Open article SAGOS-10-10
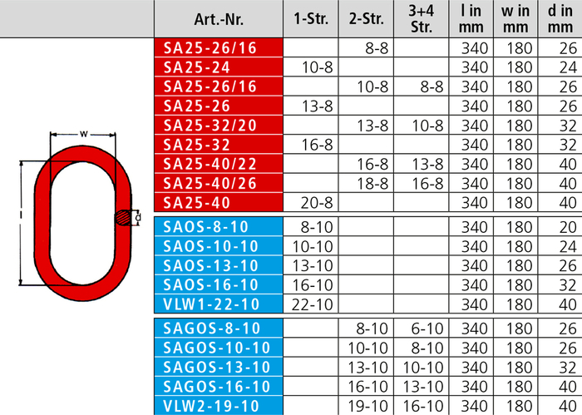This screenshot has width=582, height=415. coord(219,348)
